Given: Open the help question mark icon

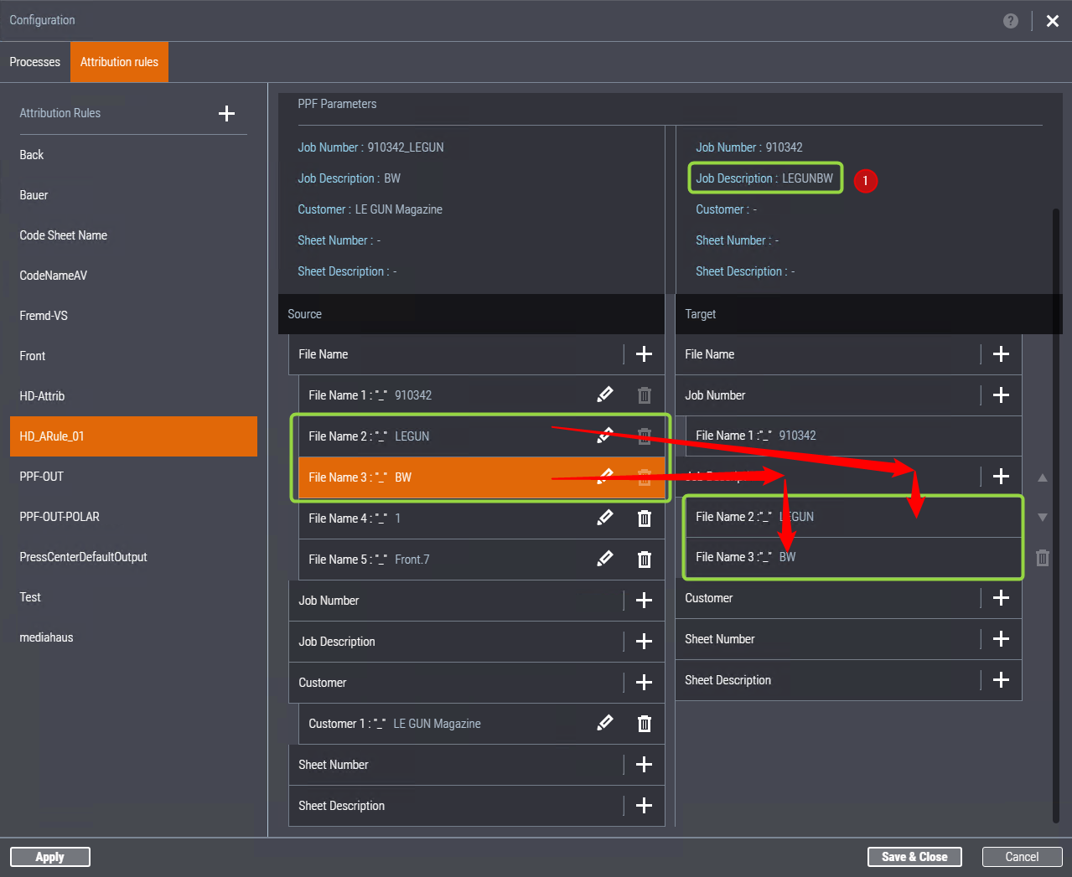Looking at the screenshot, I should pos(1011,21).
